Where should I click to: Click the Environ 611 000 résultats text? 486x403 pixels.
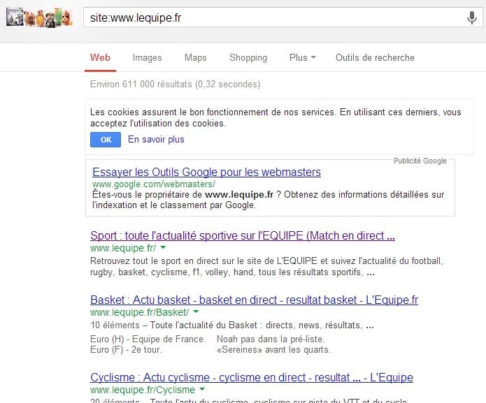(175, 85)
